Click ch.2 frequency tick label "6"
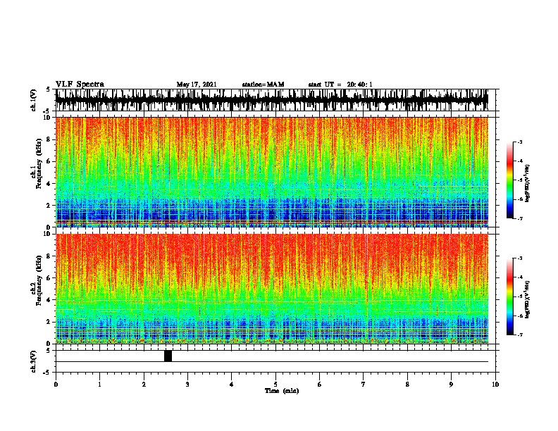 (x=50, y=278)
